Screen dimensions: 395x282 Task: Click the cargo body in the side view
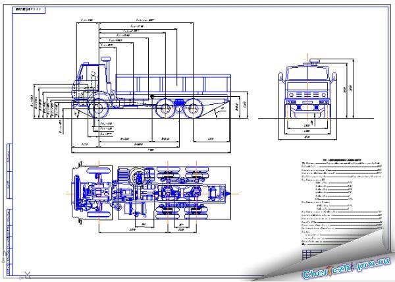click(174, 84)
